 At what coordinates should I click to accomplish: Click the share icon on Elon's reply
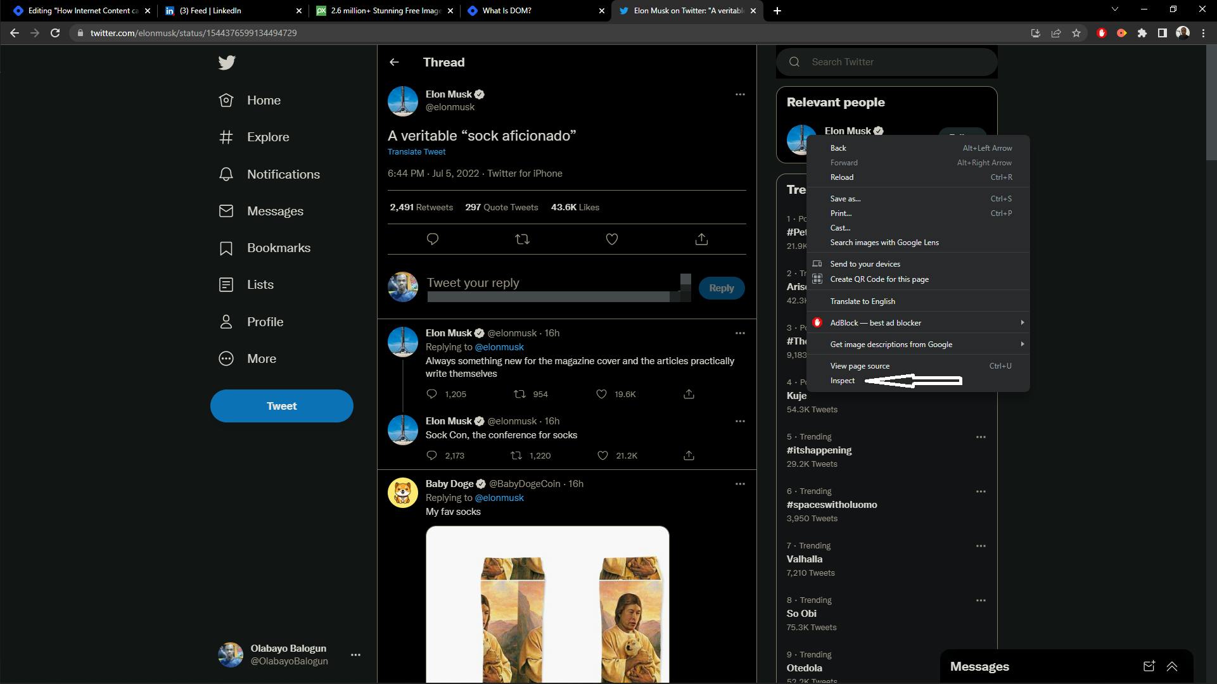(x=689, y=393)
